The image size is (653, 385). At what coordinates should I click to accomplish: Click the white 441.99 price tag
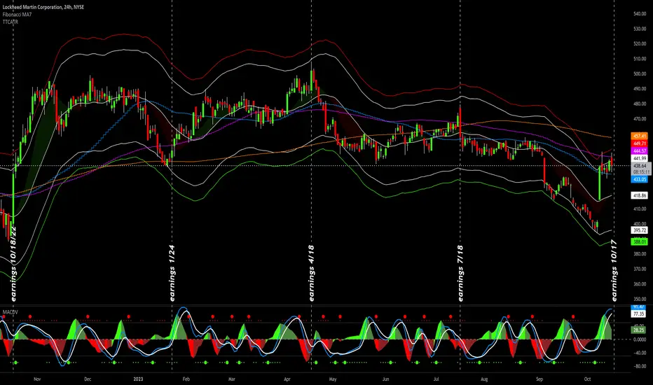[x=640, y=159]
